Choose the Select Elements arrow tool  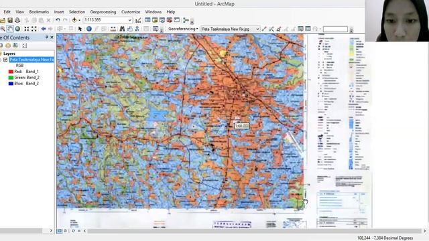[x=80, y=29]
